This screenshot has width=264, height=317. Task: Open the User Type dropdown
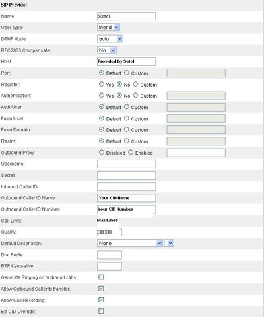108,27
